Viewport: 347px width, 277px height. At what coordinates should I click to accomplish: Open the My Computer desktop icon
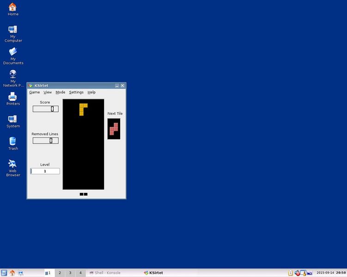[13, 34]
